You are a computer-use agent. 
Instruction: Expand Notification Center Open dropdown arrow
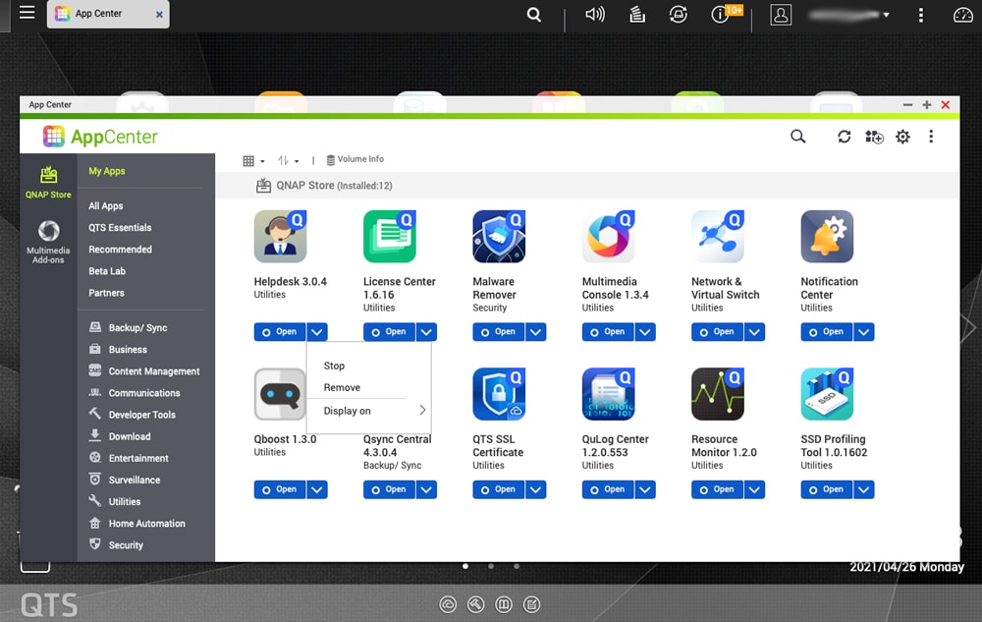(x=863, y=332)
